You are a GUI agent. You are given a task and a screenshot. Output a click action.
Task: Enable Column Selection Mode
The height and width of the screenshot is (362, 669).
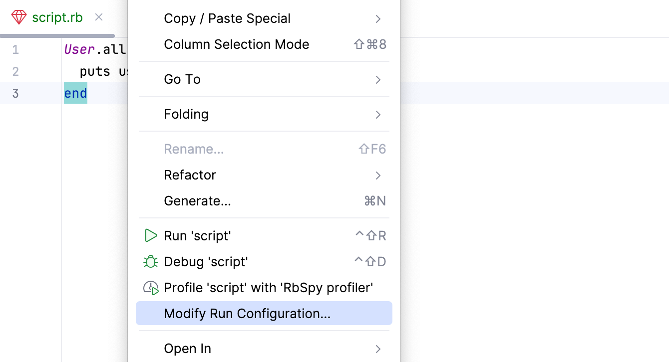[236, 44]
